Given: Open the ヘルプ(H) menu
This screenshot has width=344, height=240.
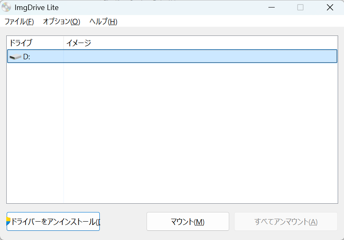Looking at the screenshot, I should pos(103,22).
